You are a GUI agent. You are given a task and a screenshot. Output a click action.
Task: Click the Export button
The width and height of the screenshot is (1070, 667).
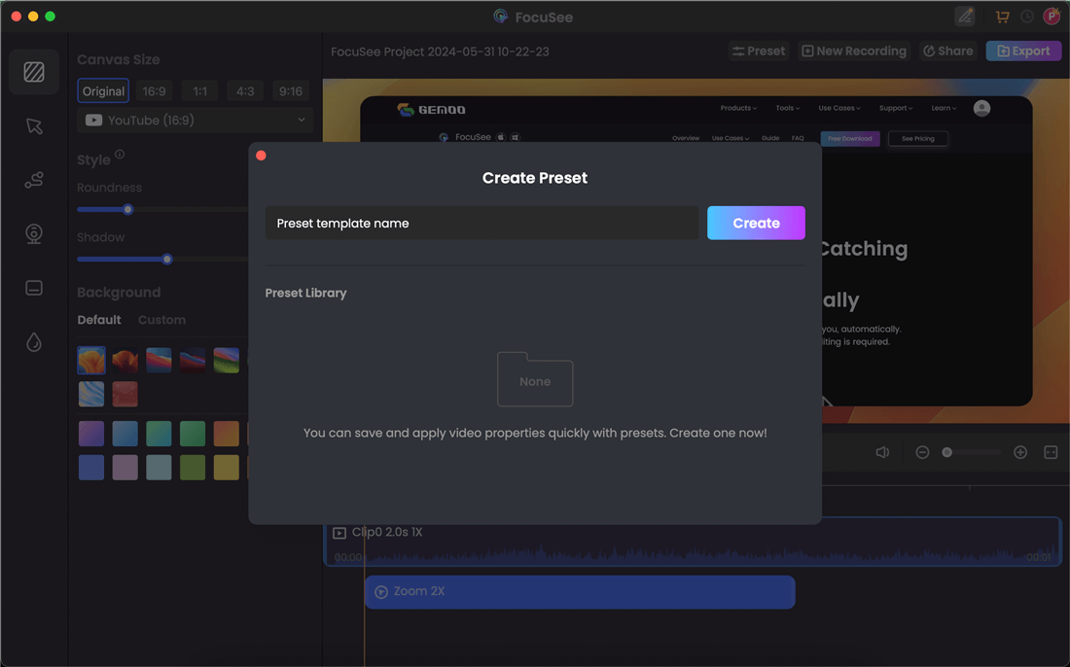[1023, 52]
